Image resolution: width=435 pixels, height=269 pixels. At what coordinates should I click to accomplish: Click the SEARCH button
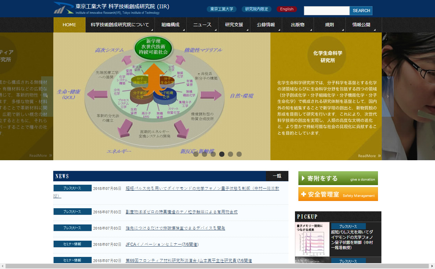[361, 11]
